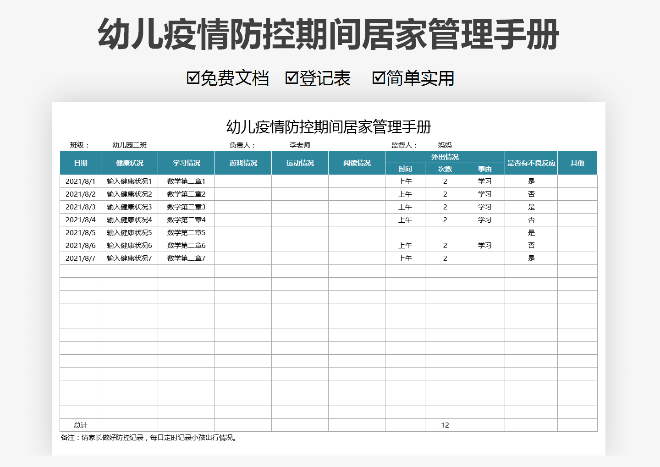The width and height of the screenshot is (660, 467).
Task: Click the 总计 row total value 12
Action: coord(444,425)
